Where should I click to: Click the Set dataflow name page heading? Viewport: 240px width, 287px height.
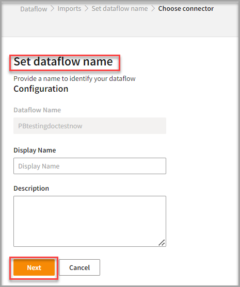pyautogui.click(x=63, y=62)
